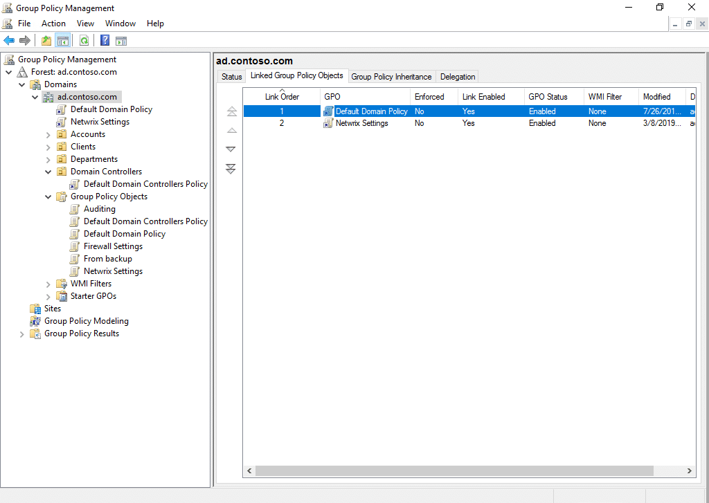Sort by the Modified column header

point(662,97)
